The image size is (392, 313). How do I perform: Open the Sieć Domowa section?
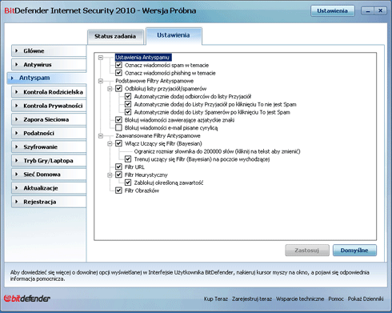(x=49, y=175)
